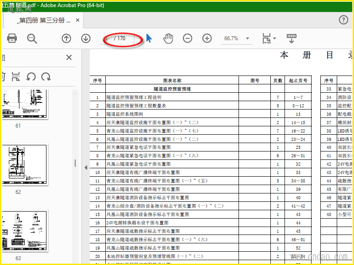Image resolution: width=354 pixels, height=265 pixels.
Task: Click the extract pages scissors icon
Action: click(x=15, y=76)
